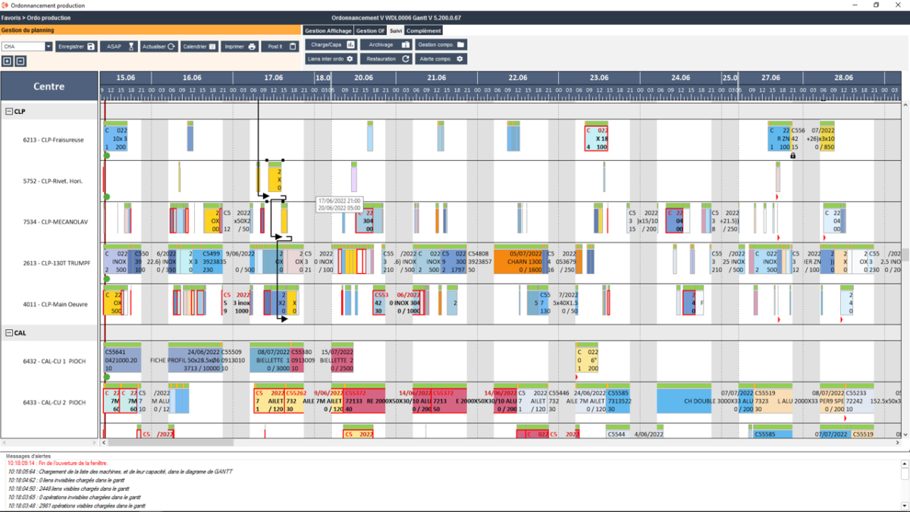The height and width of the screenshot is (512, 910).
Task: Open Archivage from the toolbar
Action: (387, 45)
